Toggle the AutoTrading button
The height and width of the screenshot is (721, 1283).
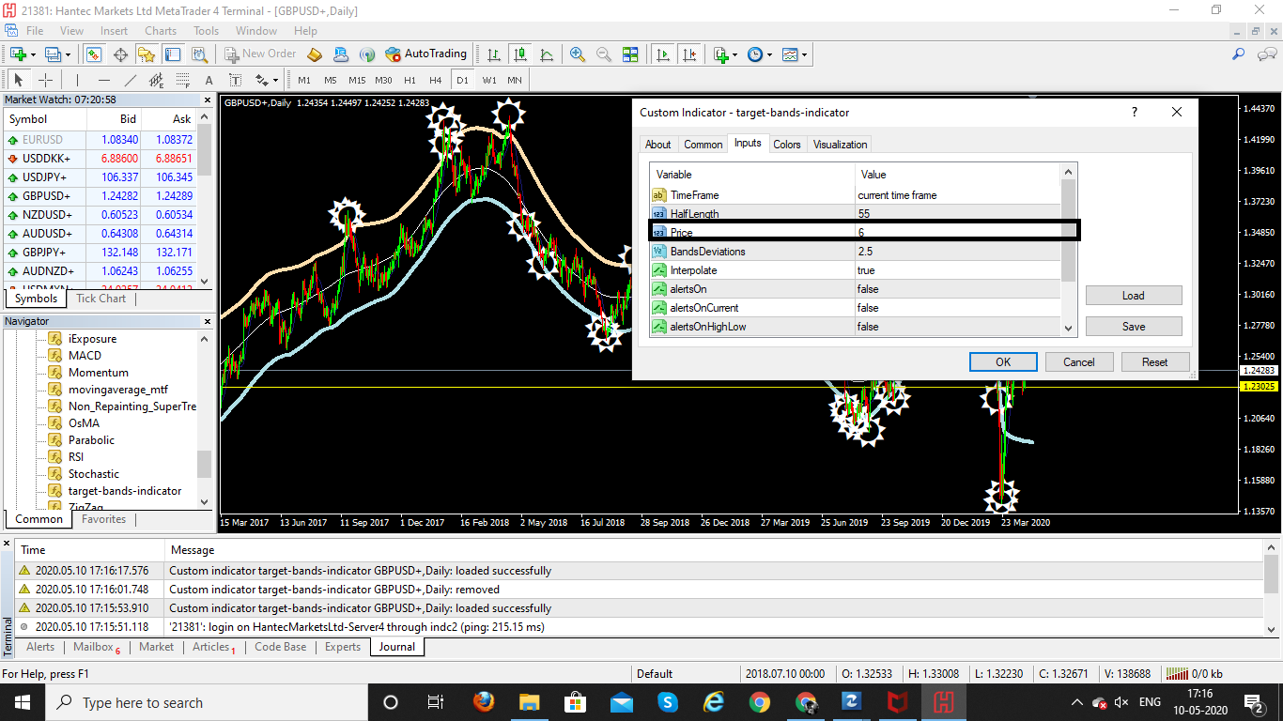(x=425, y=54)
